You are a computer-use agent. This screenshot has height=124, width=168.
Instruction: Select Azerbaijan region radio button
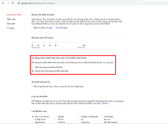point(102,116)
